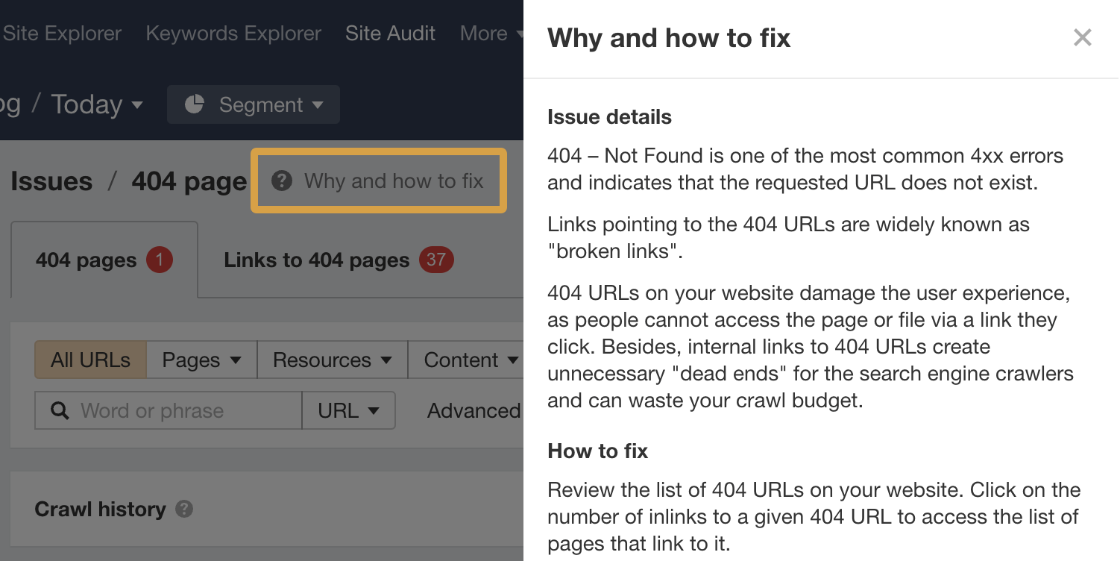This screenshot has height=561, width=1120.
Task: Open the Today date selector
Action: (x=97, y=104)
